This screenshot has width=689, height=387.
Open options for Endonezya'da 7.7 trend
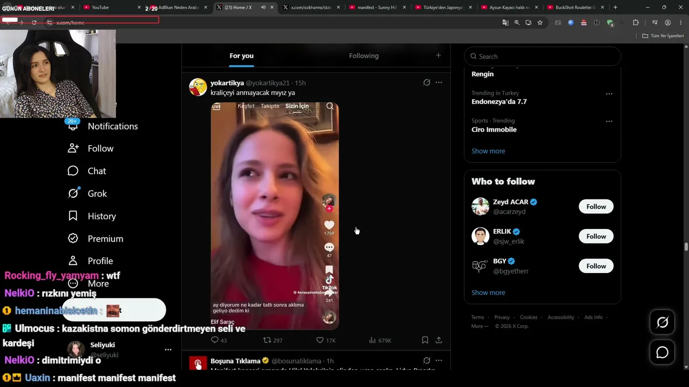pos(609,94)
